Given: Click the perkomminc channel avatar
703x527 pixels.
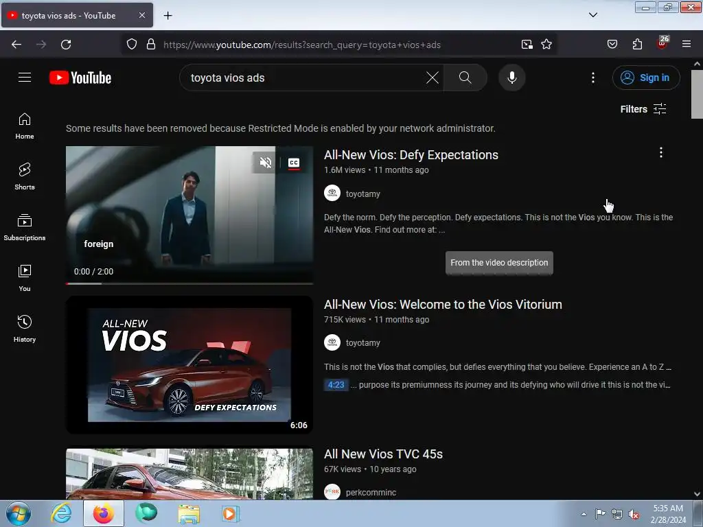Looking at the screenshot, I should [332, 491].
